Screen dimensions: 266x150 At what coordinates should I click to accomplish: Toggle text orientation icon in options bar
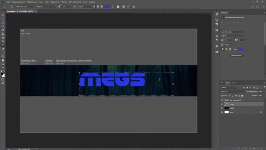click(12, 7)
